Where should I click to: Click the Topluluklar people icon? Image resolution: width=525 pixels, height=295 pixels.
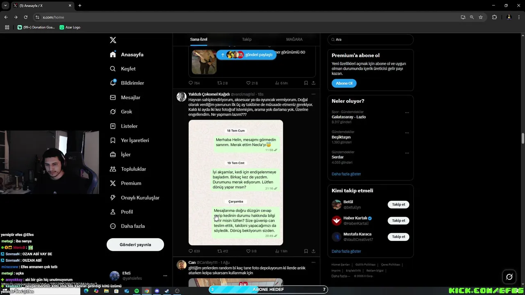(113, 169)
